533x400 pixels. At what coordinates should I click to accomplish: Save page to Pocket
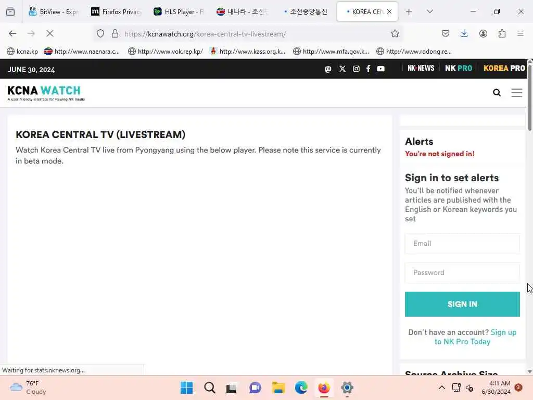446,33
